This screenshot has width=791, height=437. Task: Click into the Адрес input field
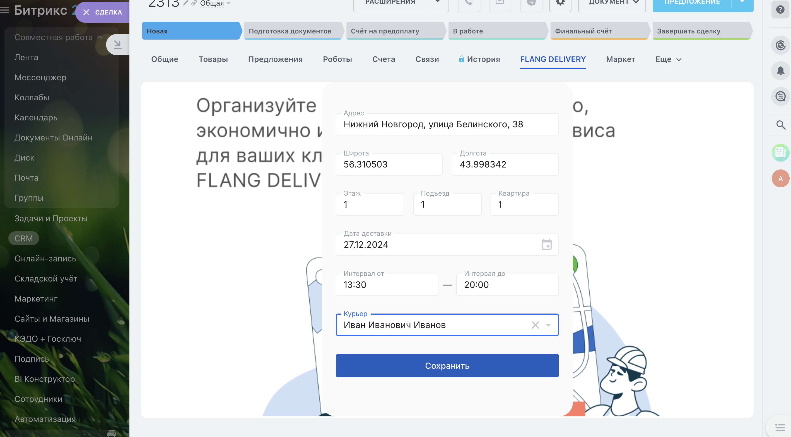coord(447,124)
